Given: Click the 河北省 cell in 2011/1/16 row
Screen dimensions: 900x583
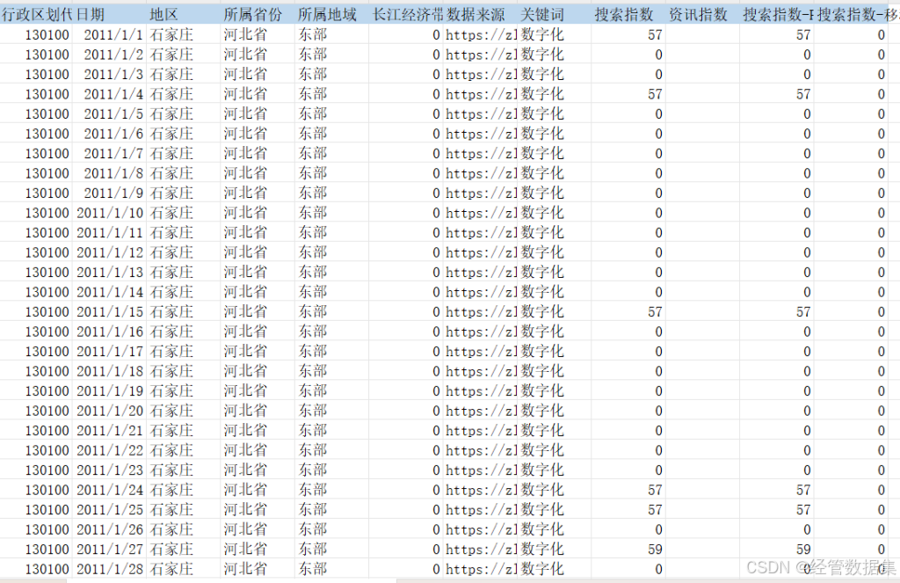Looking at the screenshot, I should click(x=258, y=332).
